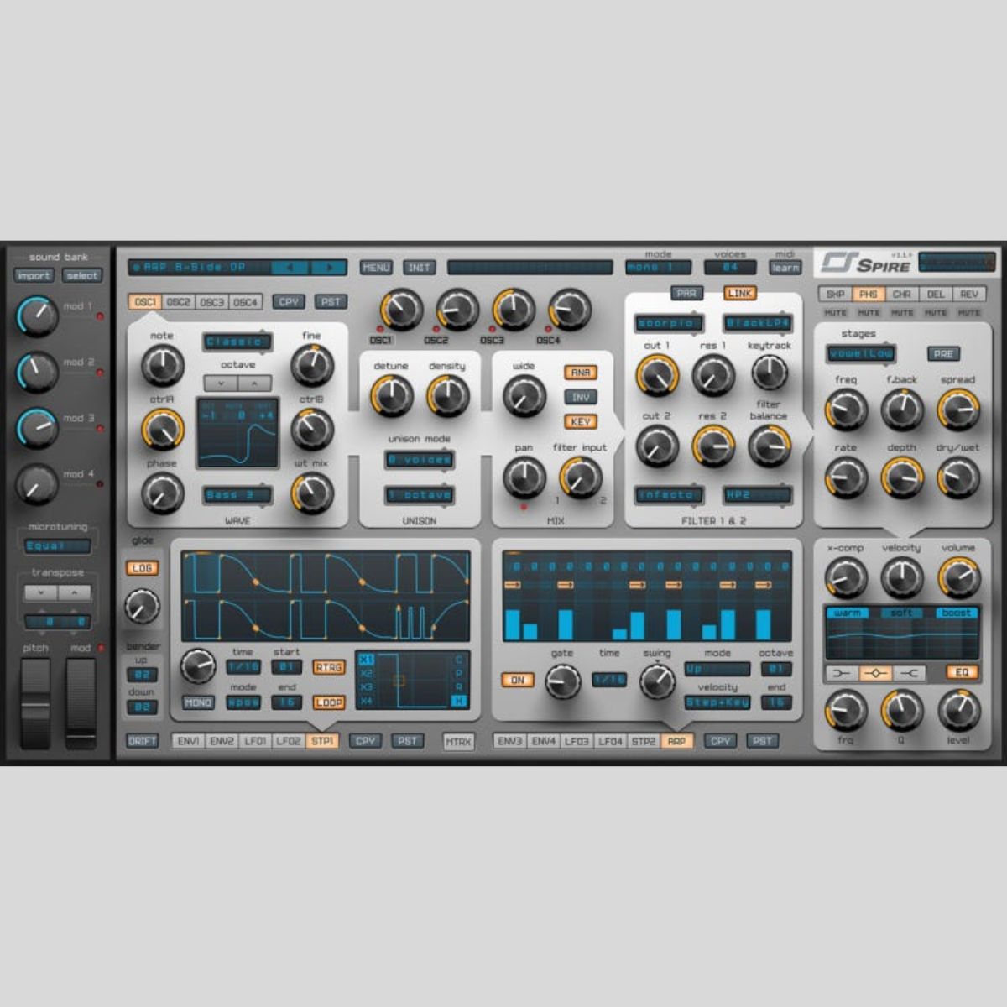This screenshot has height=1007, width=1007.
Task: Click the master volume knob
Action: point(958,578)
